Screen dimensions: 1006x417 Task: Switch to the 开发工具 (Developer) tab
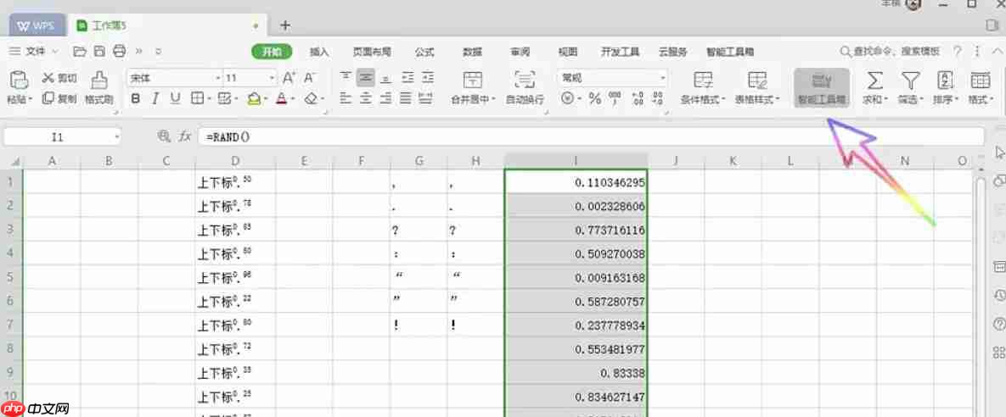pos(620,52)
